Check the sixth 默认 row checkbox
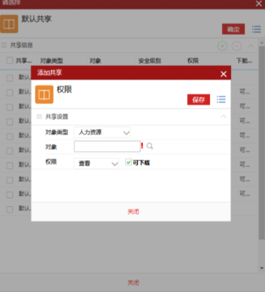 pyautogui.click(x=10, y=151)
